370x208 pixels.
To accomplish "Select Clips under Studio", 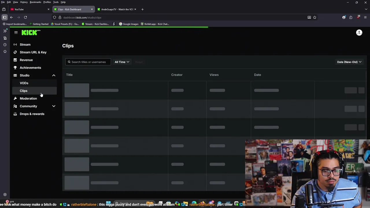I will click(34, 91).
